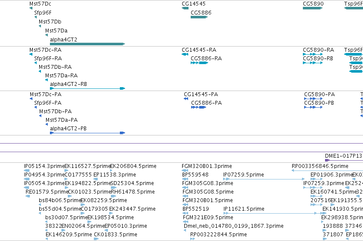Select the FGM305G08.3prime EST label
This screenshot has height=241, width=363.
coord(208,183)
